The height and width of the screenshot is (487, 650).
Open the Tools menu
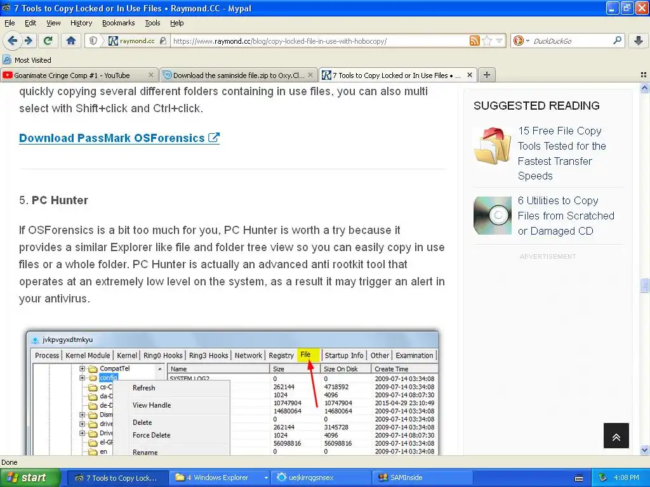point(152,23)
